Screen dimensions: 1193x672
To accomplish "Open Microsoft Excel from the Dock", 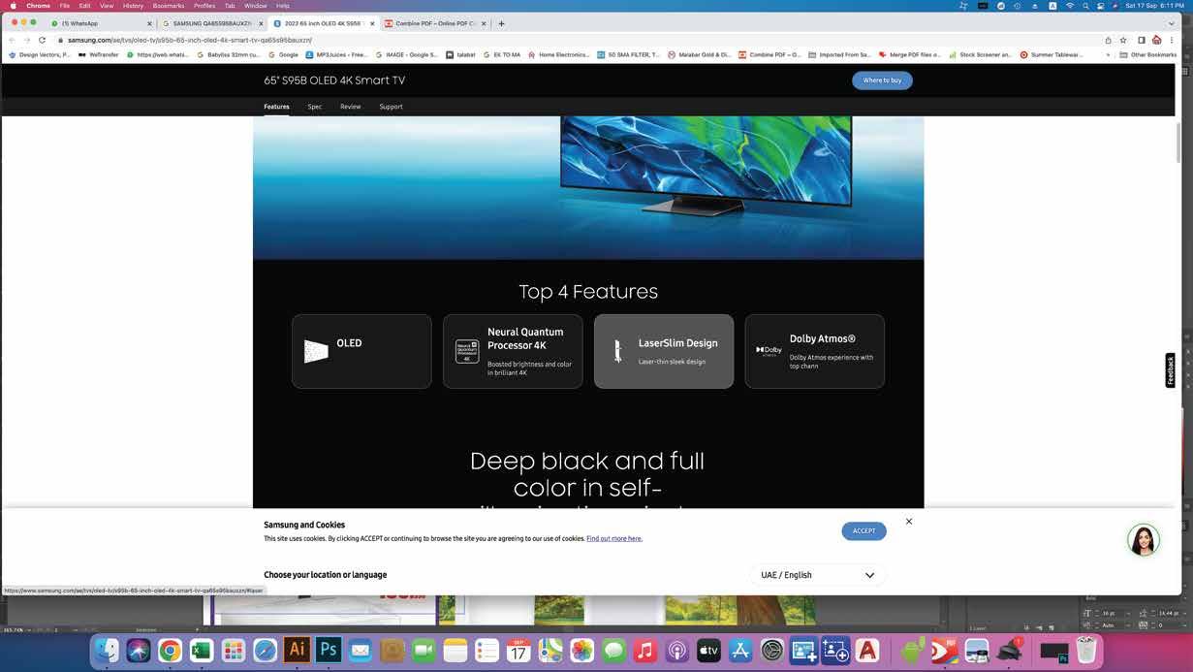I will click(x=202, y=651).
